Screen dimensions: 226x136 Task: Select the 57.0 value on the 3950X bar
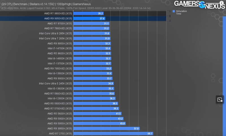pyautogui.click(x=136, y=128)
